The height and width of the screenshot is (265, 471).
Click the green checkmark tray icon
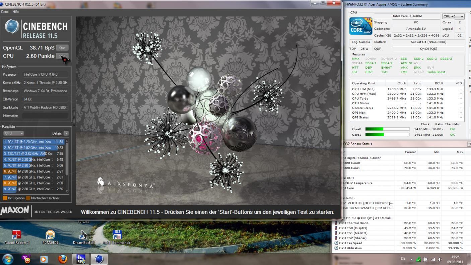418,259
